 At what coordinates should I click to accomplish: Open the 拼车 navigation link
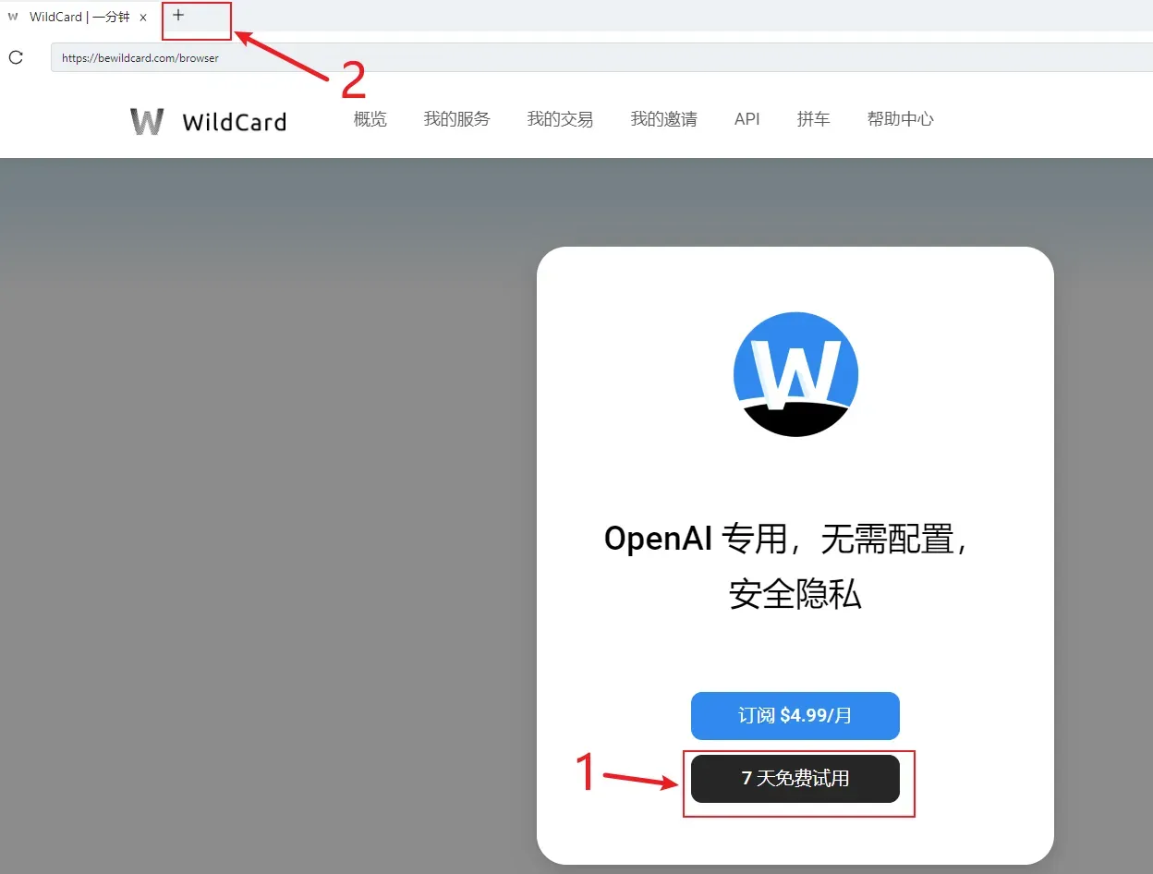click(814, 119)
